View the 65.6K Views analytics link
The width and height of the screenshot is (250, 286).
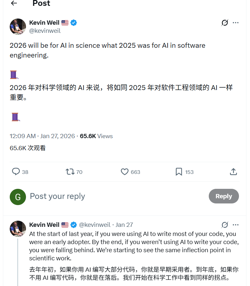point(96,136)
